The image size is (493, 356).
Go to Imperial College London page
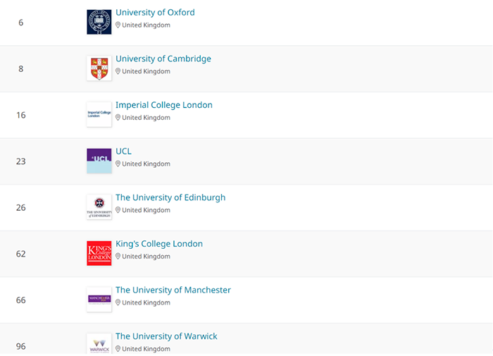coord(163,105)
